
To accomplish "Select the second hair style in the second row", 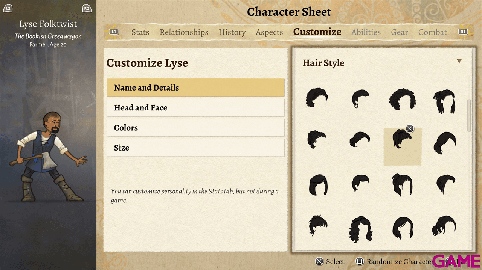I will (x=360, y=139).
